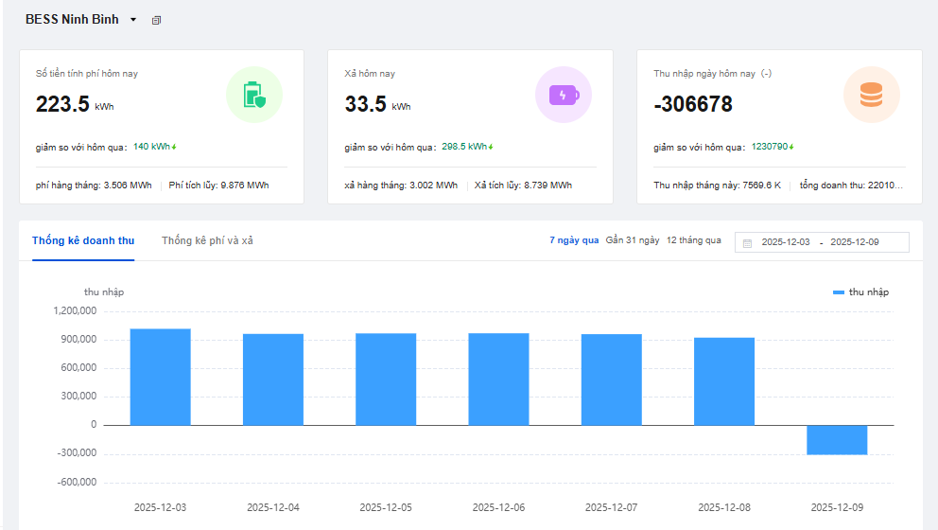This screenshot has height=530, width=938.
Task: Click the orange coin stack income icon
Action: [871, 95]
